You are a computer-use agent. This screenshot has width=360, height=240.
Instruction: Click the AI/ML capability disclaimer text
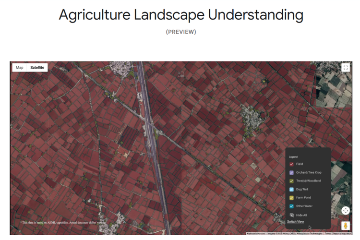(x=62, y=223)
